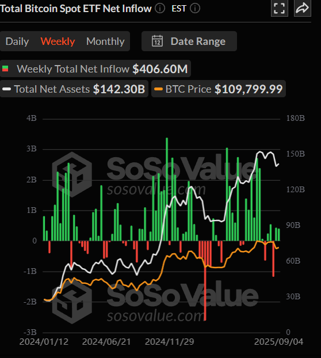
Task: Click the $109,799.99 BTC price value
Action: [249, 89]
